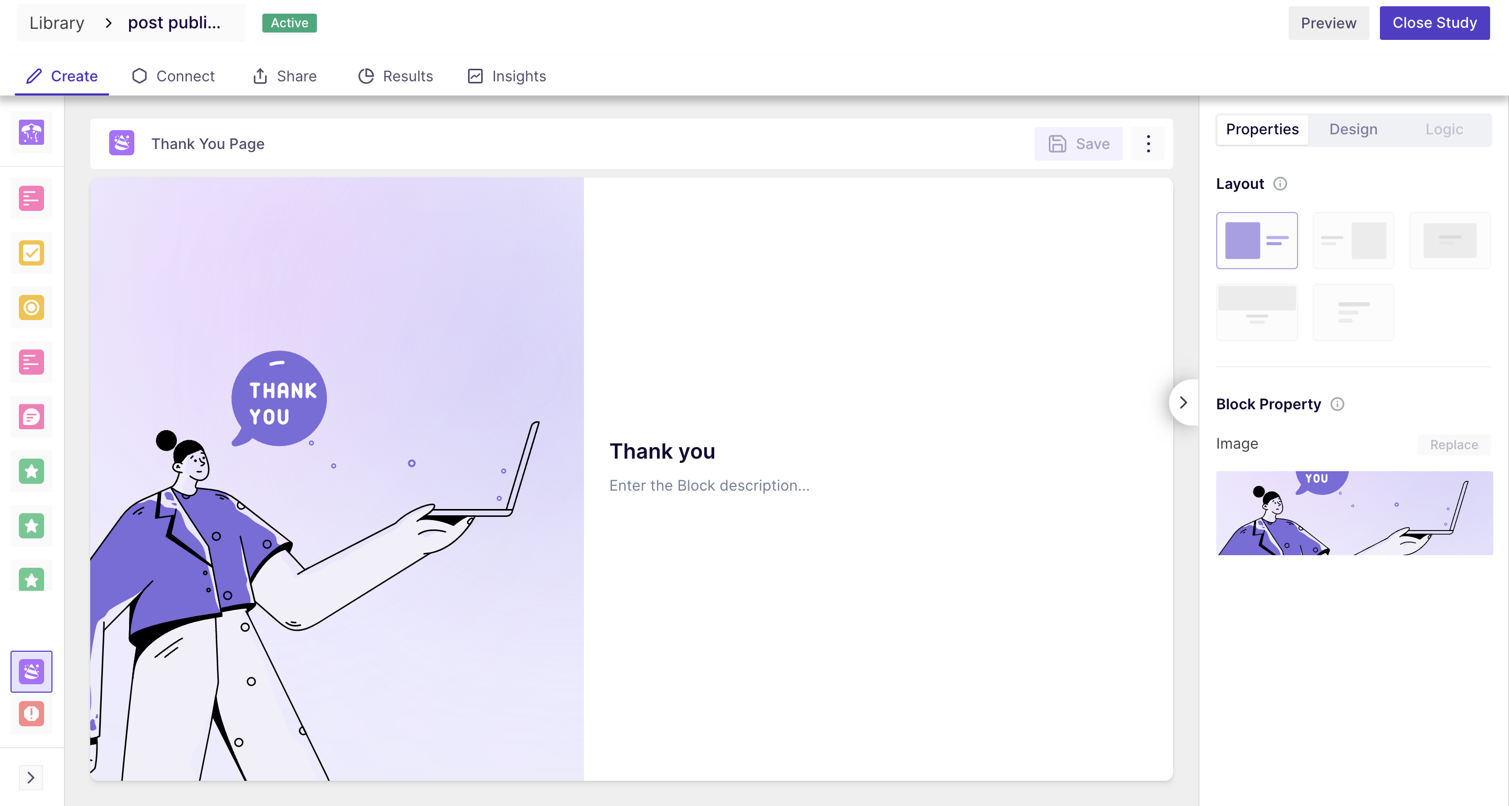Select the yellow checkbox question block
Screen dimensions: 1509x806
tap(31, 253)
